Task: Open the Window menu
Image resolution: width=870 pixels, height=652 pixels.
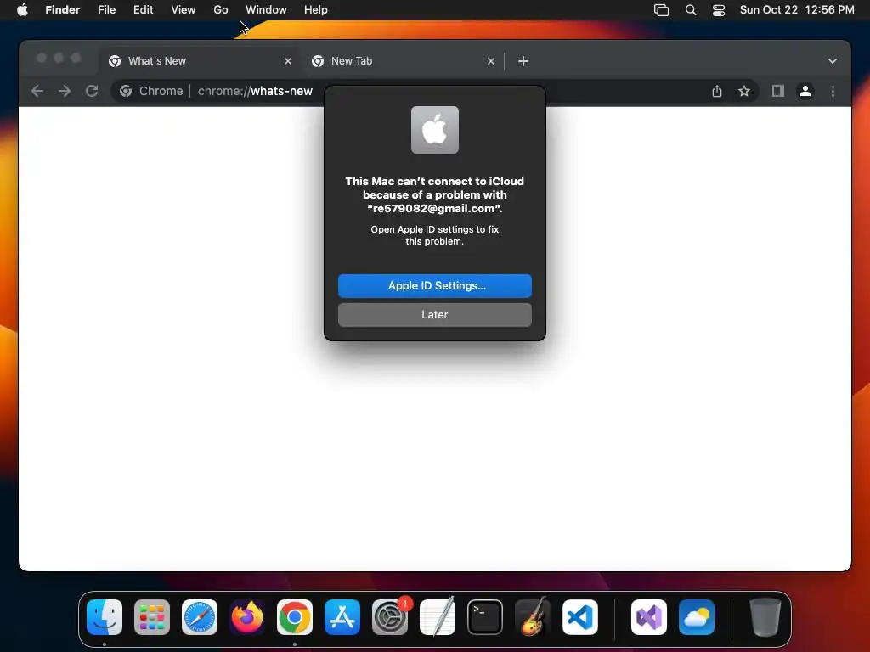Action: 266,10
